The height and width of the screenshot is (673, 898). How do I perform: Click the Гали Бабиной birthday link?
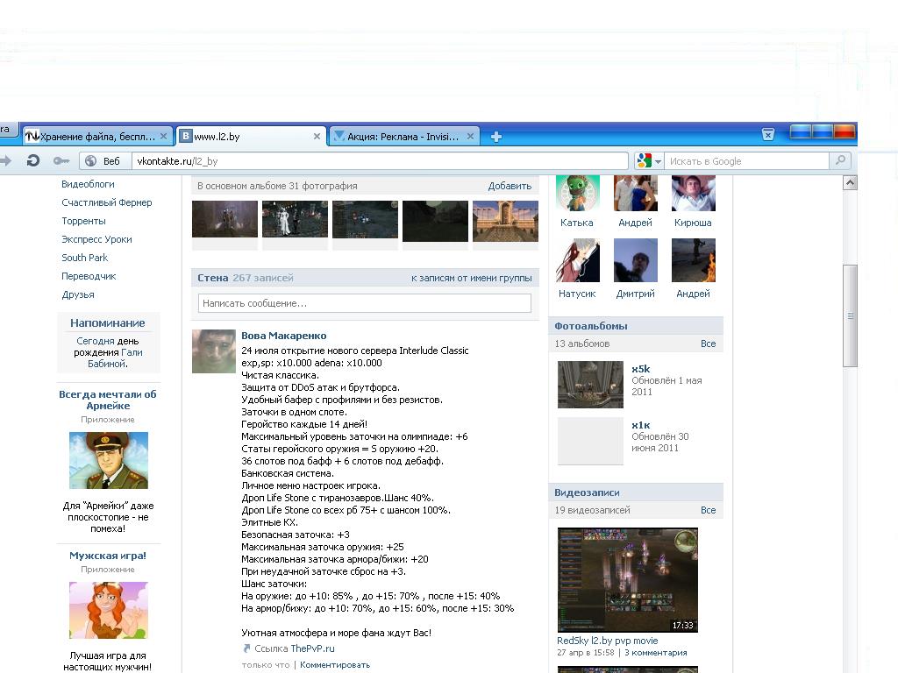[x=115, y=358]
